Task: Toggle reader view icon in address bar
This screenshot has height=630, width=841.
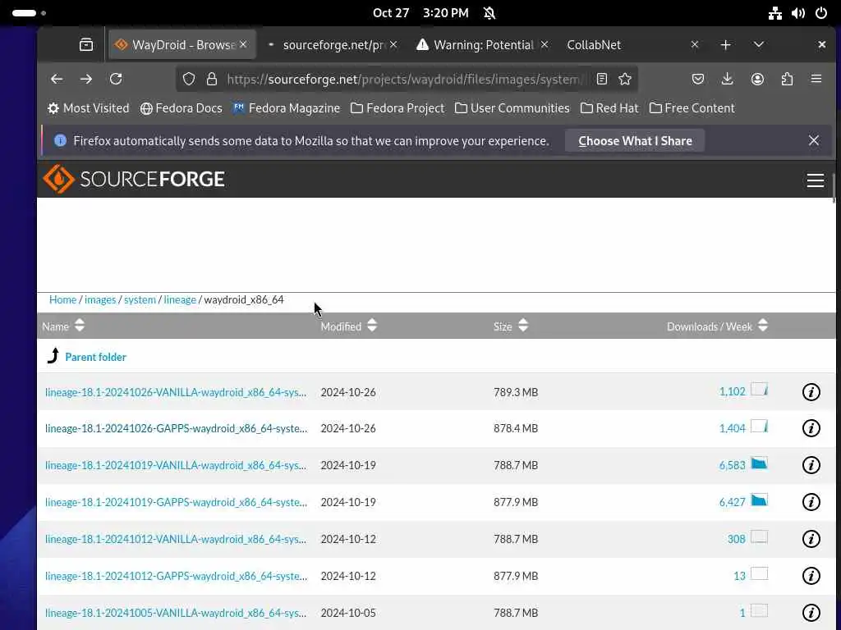Action: tap(602, 80)
